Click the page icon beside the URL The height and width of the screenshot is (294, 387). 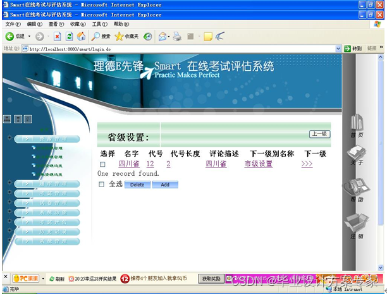point(25,49)
